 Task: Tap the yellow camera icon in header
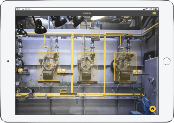[154, 13]
